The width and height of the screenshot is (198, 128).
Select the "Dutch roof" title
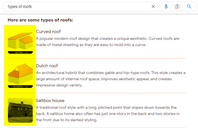(x=47, y=66)
